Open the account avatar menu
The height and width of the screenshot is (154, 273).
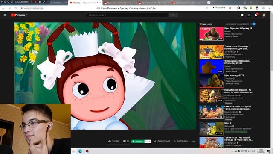click(x=264, y=15)
